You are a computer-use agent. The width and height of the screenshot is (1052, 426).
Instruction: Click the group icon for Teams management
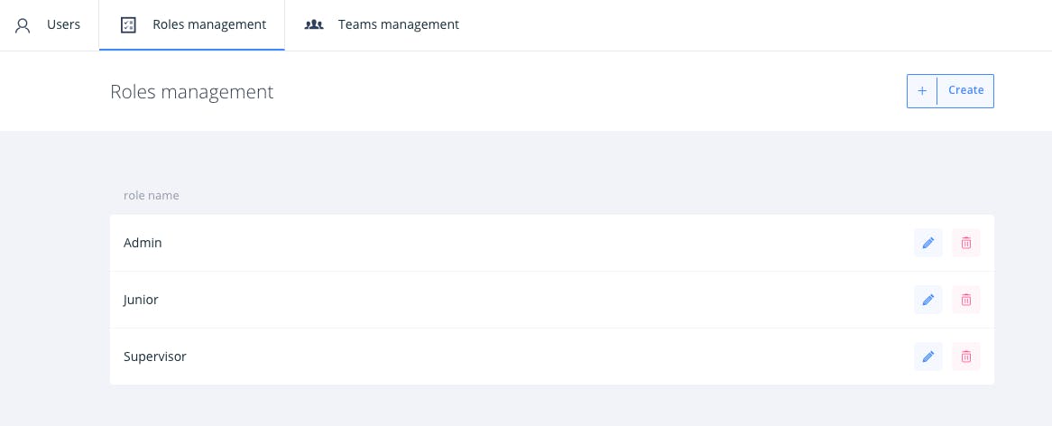pyautogui.click(x=314, y=25)
